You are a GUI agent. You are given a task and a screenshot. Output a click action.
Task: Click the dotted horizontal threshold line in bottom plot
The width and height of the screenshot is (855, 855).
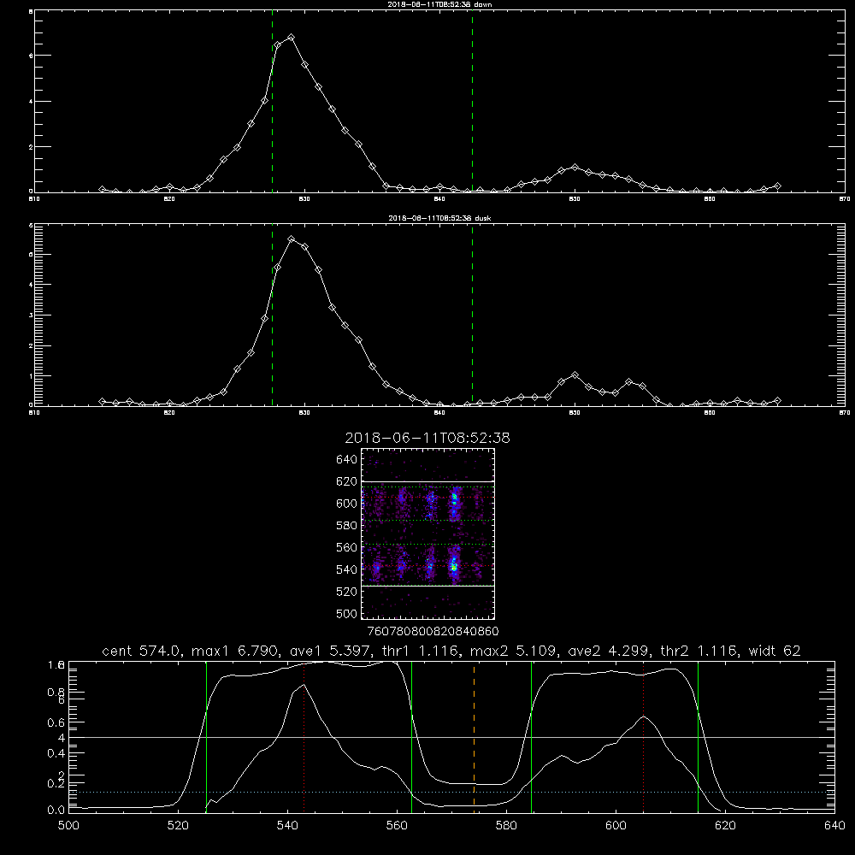[x=451, y=792]
